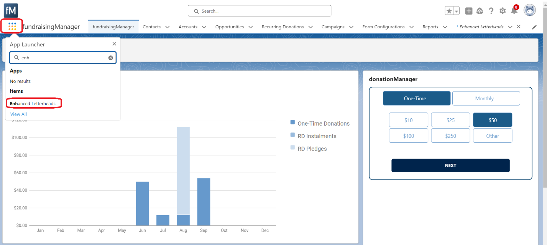Open the Trailhead guidance icon
The height and width of the screenshot is (245, 547).
point(480,11)
